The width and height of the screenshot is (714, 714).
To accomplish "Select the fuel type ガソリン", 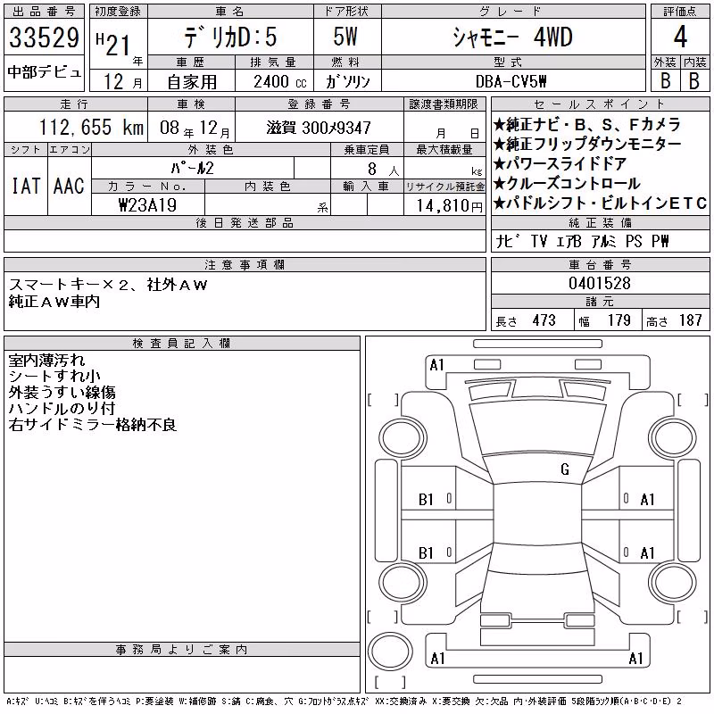I will (x=347, y=81).
